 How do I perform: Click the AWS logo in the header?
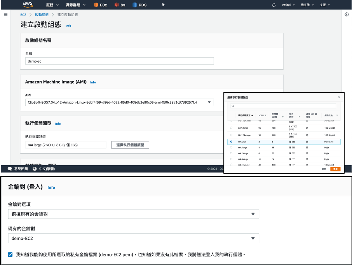[x=28, y=5]
